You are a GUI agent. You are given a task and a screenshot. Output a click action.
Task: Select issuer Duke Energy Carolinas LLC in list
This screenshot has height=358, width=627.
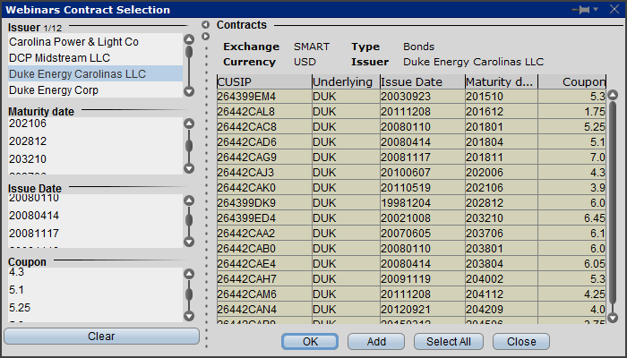tap(95, 74)
